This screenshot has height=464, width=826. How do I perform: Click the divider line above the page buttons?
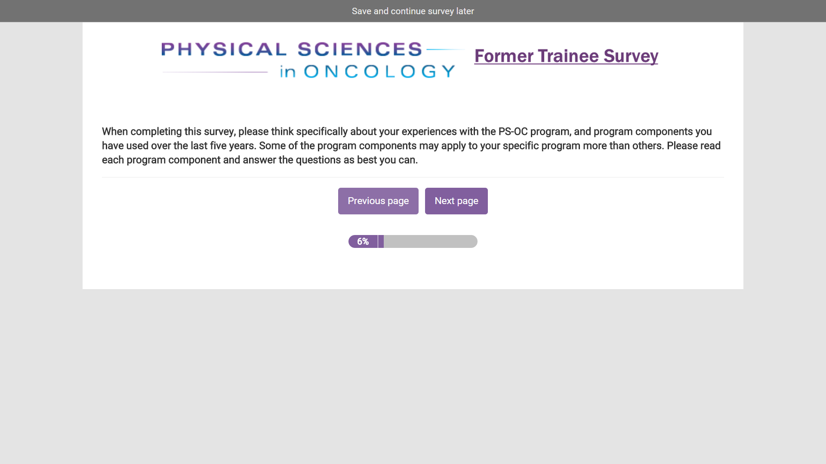(413, 177)
